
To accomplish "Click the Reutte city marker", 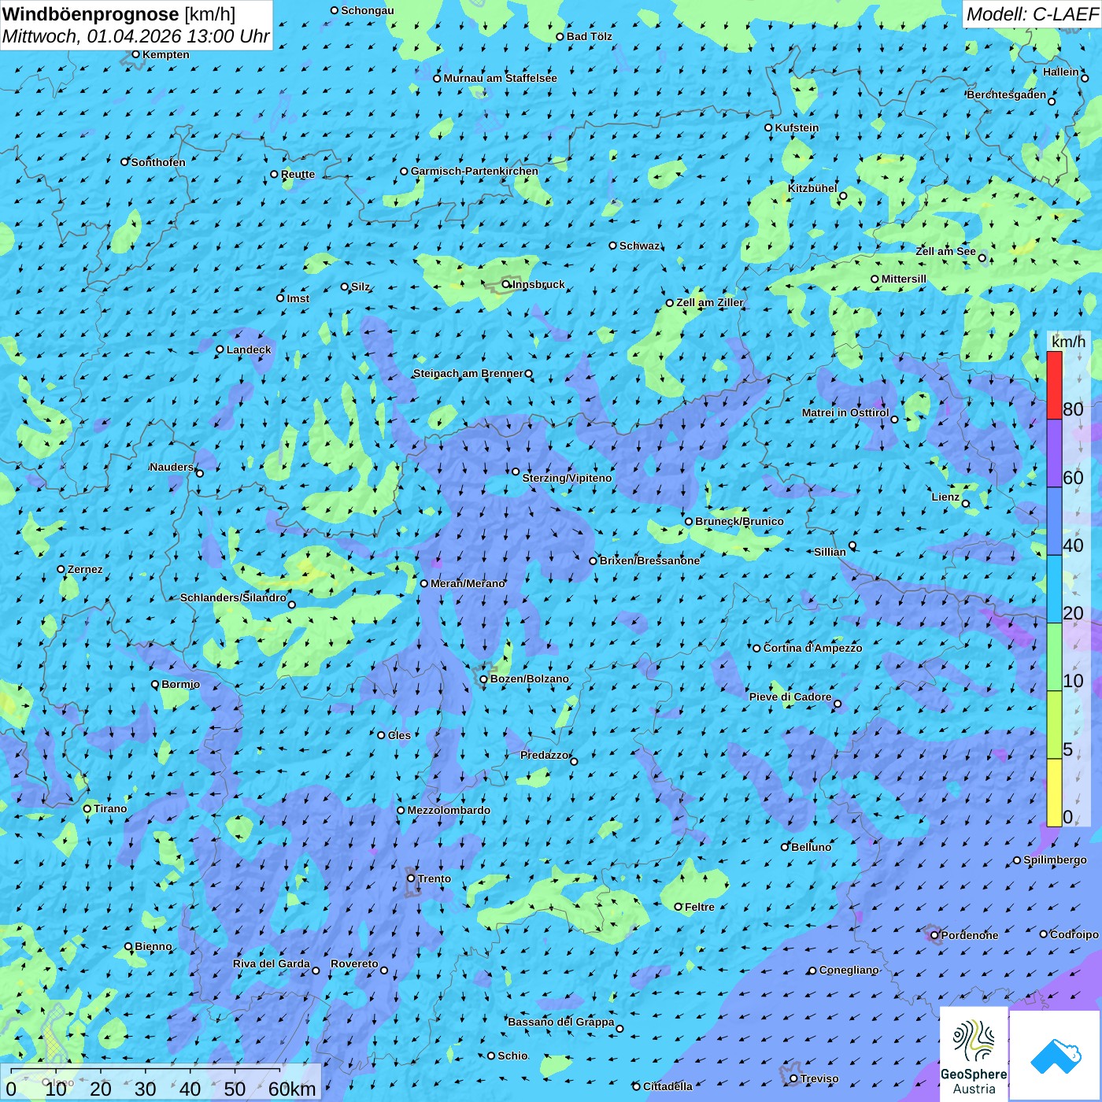I will tap(274, 174).
